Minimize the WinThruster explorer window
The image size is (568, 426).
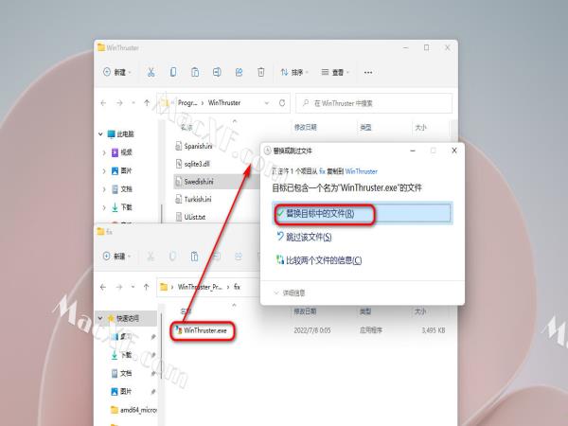coord(405,47)
